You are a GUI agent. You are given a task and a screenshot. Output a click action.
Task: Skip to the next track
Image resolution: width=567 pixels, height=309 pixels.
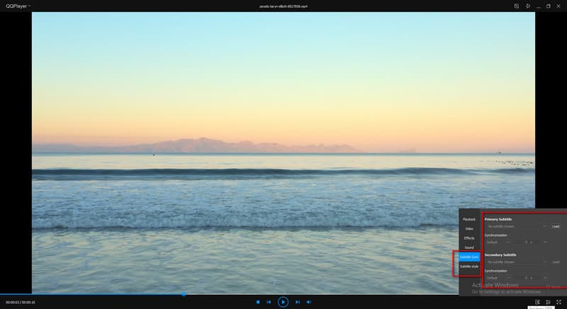[x=298, y=302]
